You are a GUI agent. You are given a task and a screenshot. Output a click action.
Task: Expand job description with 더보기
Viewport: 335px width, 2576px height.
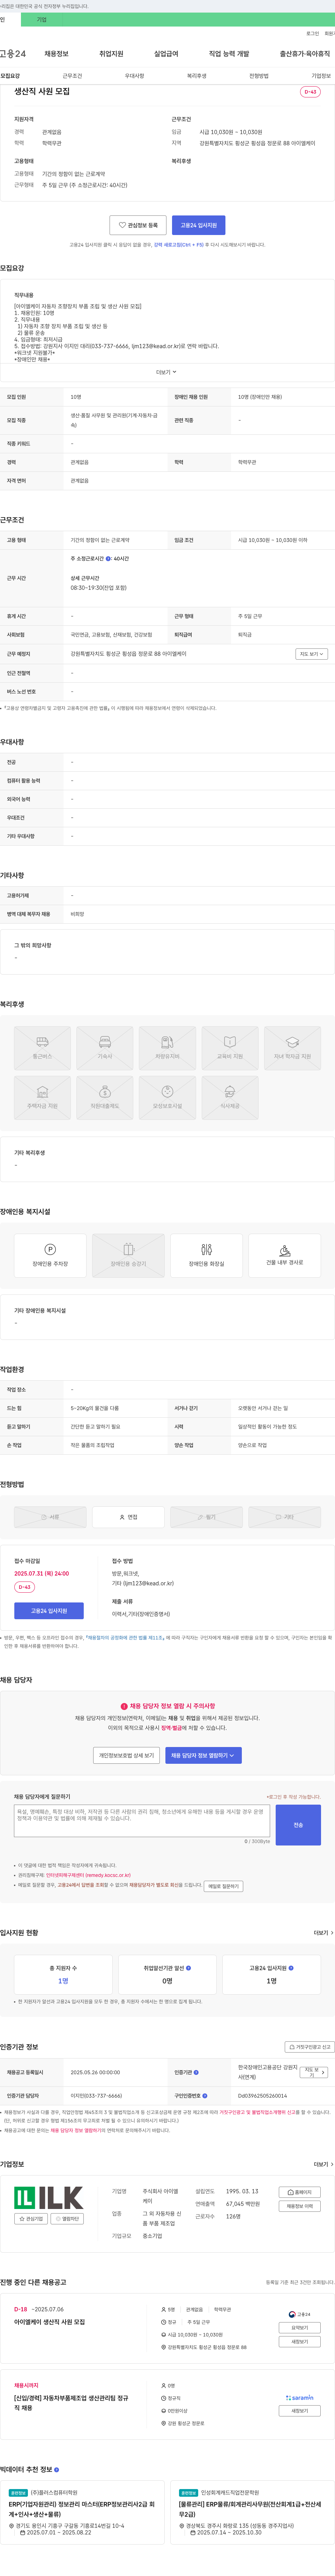click(166, 372)
